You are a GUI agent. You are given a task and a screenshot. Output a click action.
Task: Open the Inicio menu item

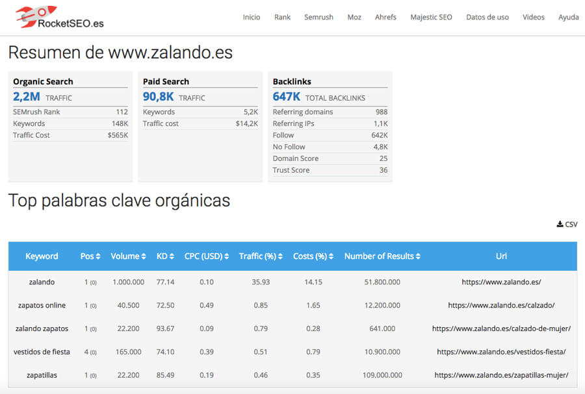point(252,17)
